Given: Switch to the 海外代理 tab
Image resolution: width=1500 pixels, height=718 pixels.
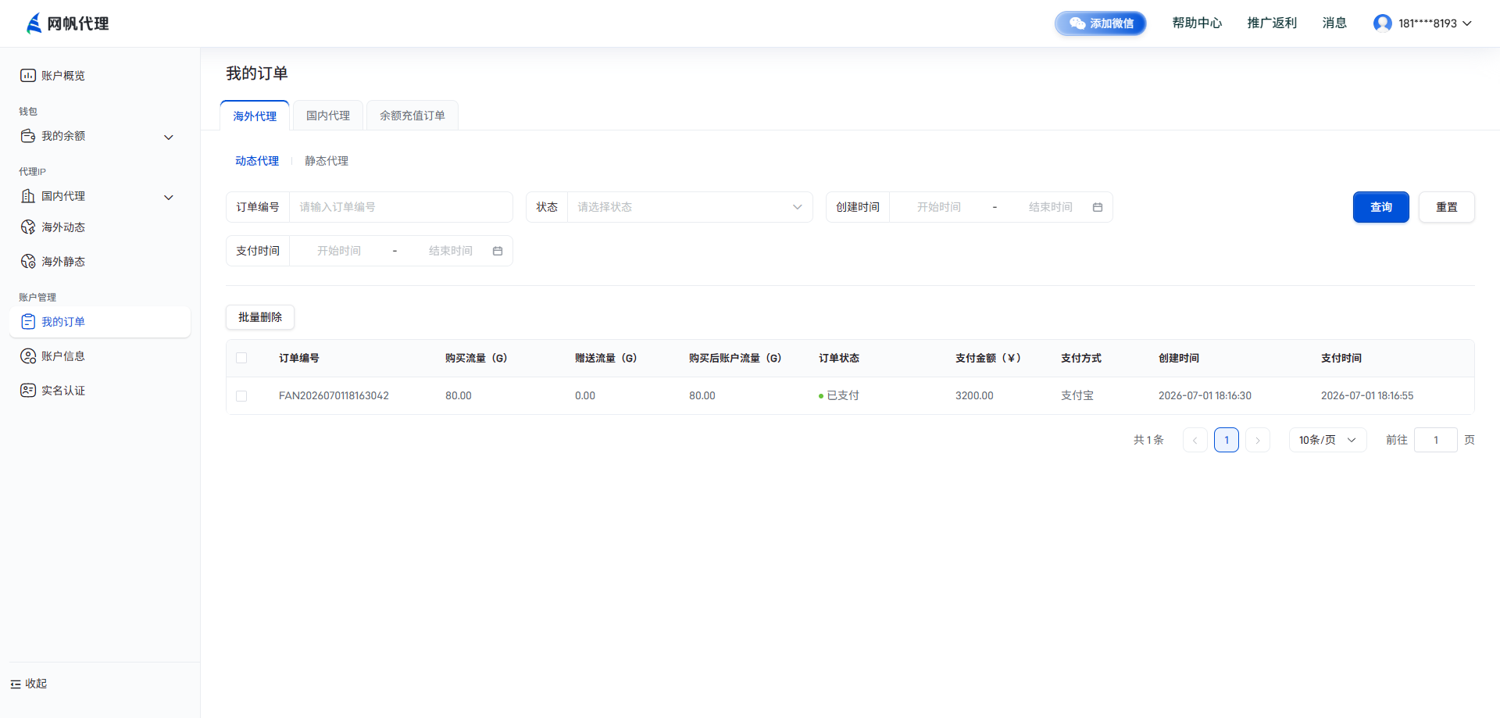Looking at the screenshot, I should click(255, 116).
